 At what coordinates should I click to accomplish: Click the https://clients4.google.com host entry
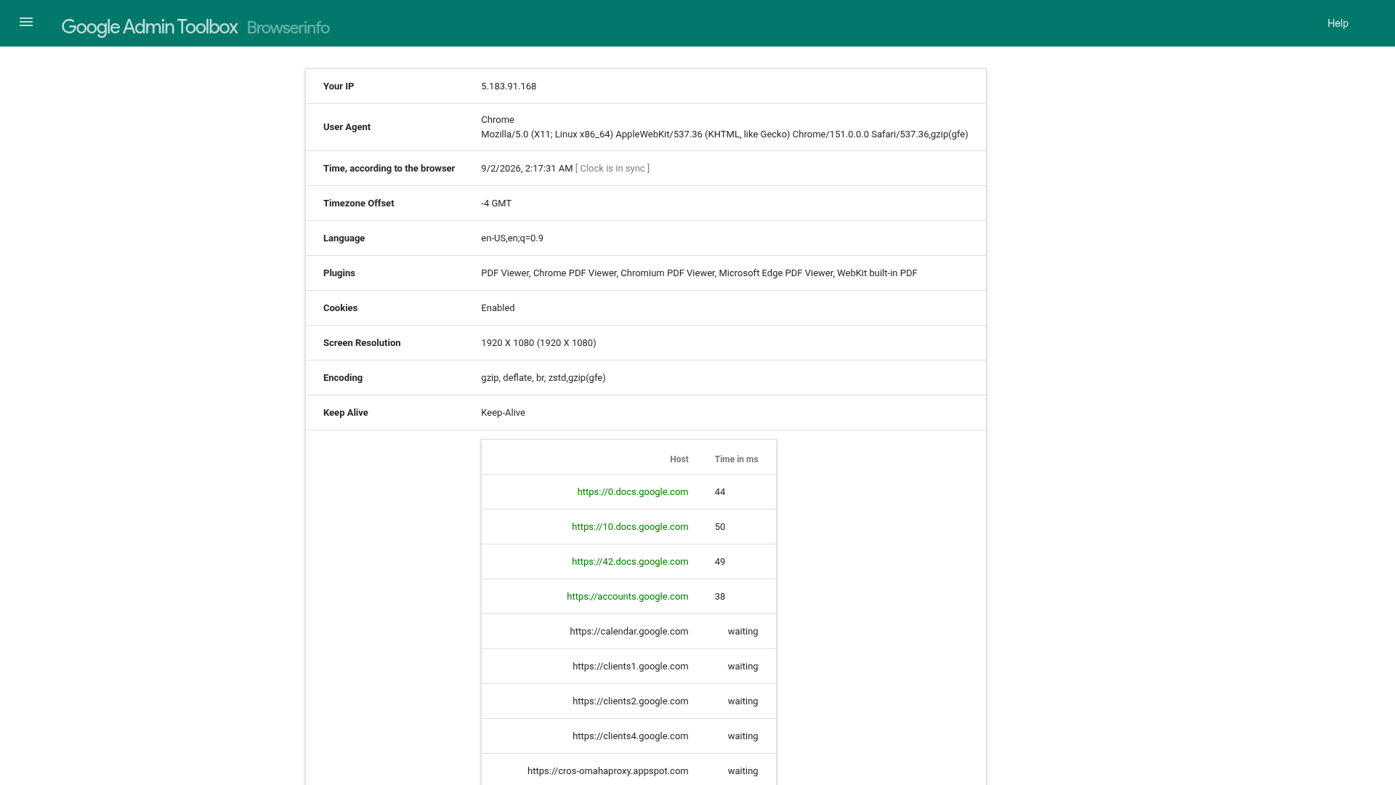point(631,736)
